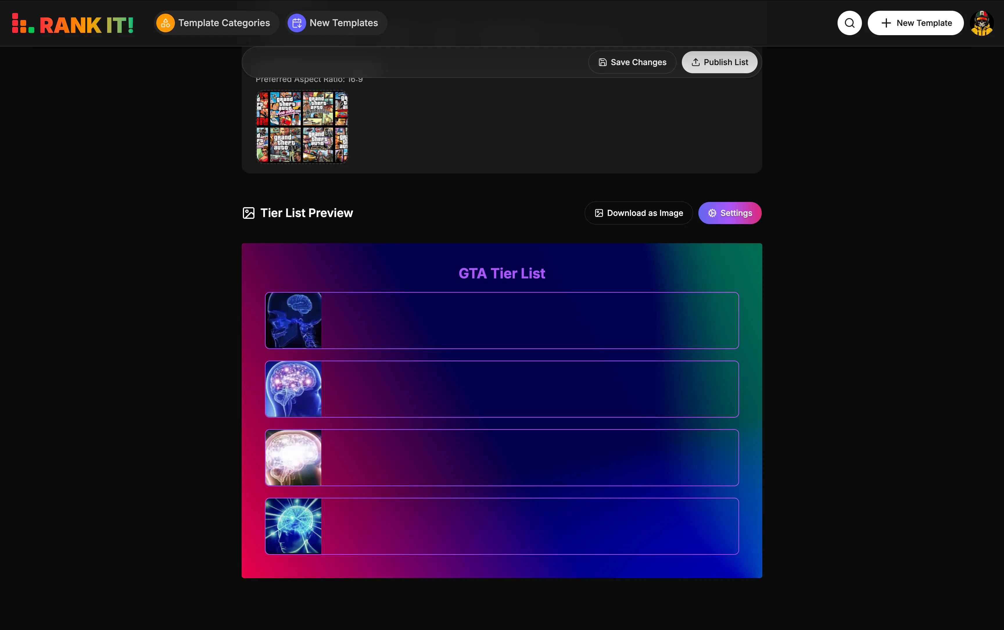Open Template Categories menu
The height and width of the screenshot is (630, 1004).
(216, 23)
